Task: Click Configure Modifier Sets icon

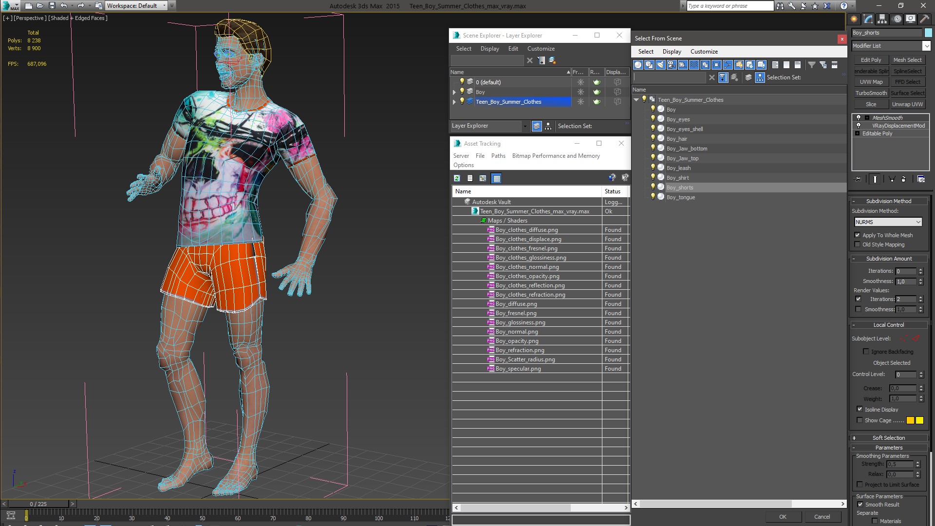Action: coord(921,179)
